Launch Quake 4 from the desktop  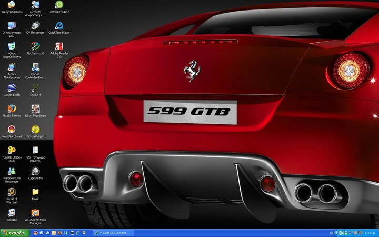[35, 90]
